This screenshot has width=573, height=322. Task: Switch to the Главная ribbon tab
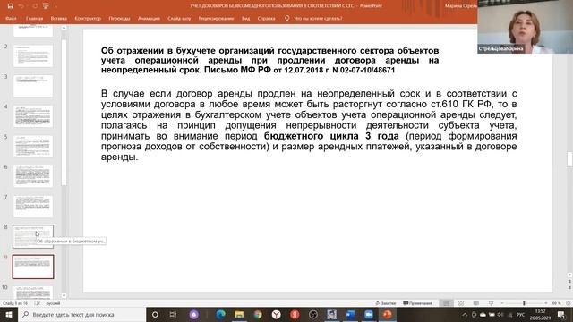(34, 18)
